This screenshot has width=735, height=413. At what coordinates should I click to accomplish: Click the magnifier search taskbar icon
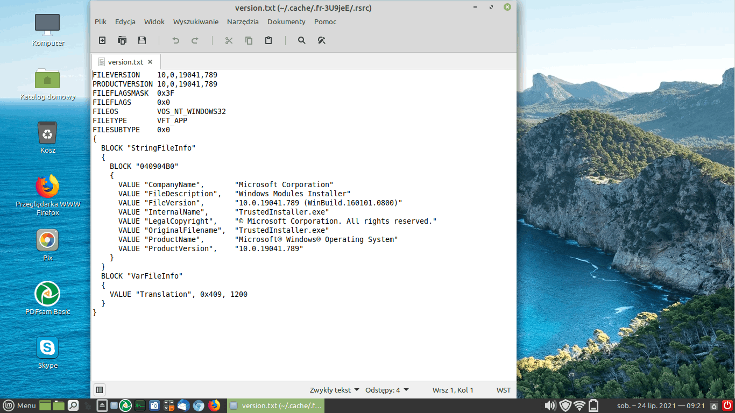pyautogui.click(x=73, y=405)
